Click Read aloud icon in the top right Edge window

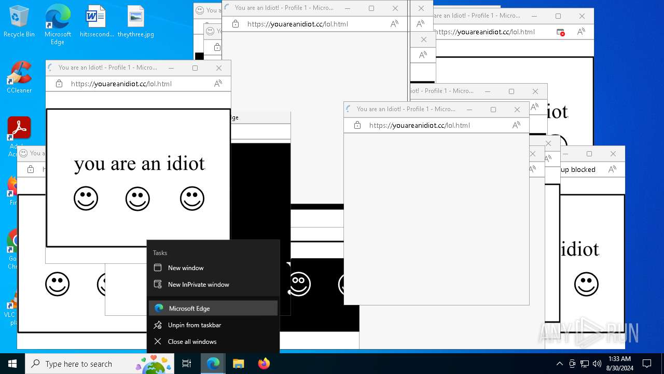[x=582, y=32]
